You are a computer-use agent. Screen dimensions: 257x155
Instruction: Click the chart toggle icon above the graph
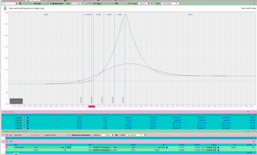[x=5, y=8]
